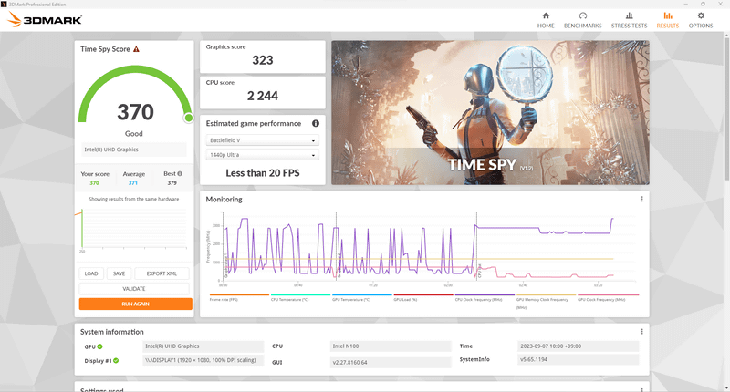730x392 pixels.
Task: Click the SAVE button
Action: [x=120, y=273]
